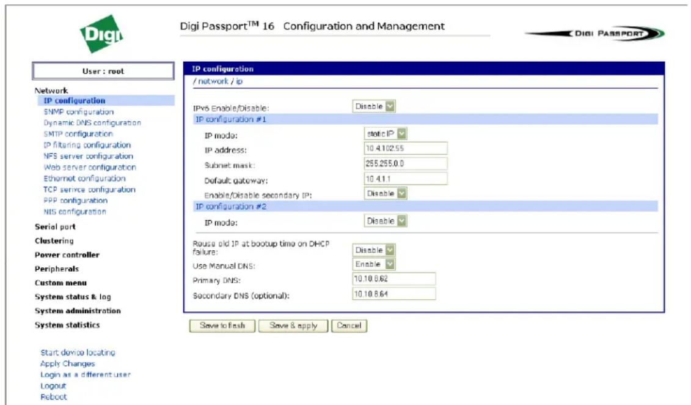Open Dynamic DNS configuration
The width and height of the screenshot is (691, 405).
(x=92, y=123)
